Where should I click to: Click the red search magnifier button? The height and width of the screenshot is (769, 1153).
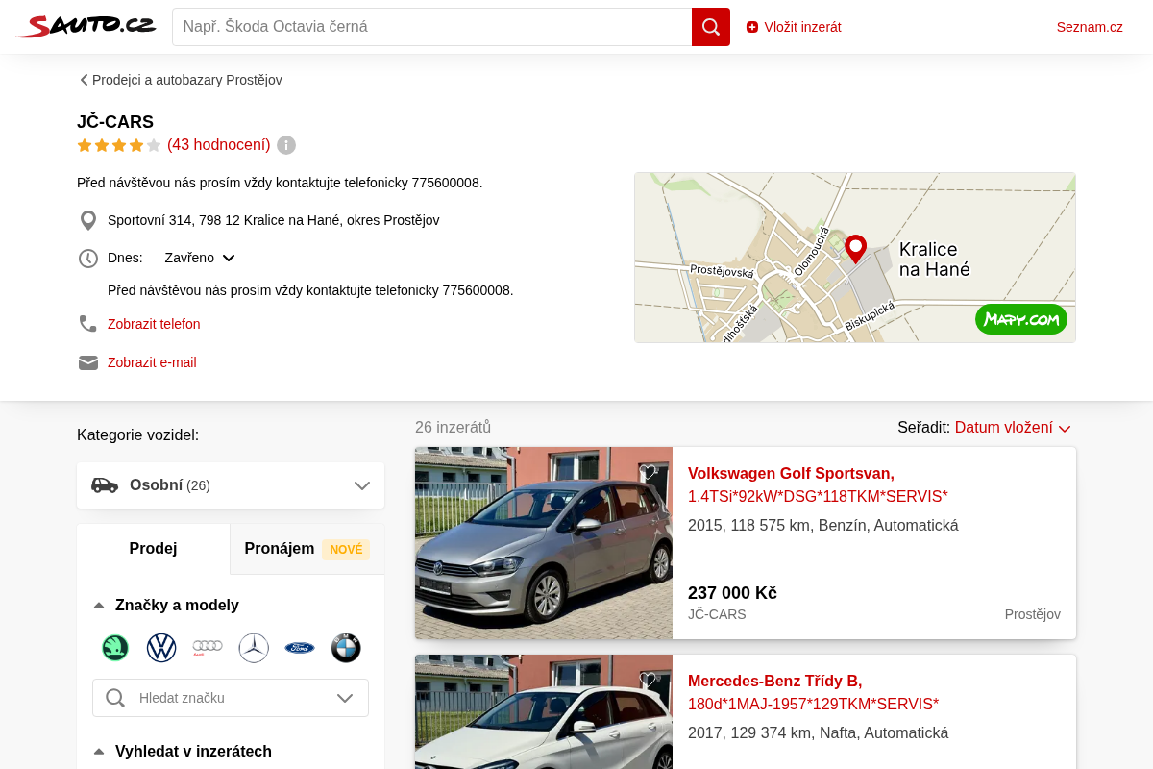pos(711,27)
